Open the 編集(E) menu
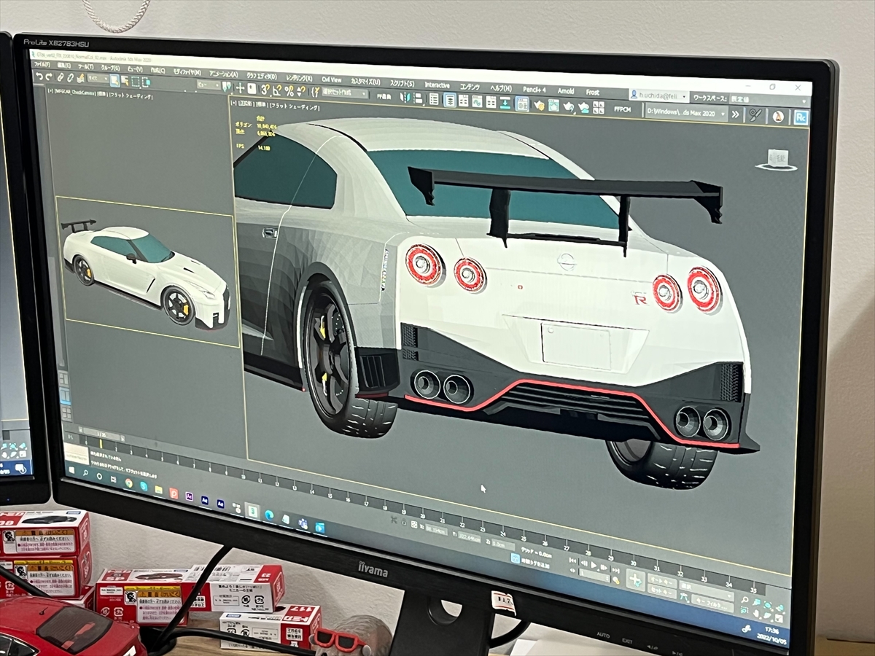The width and height of the screenshot is (875, 656). pyautogui.click(x=63, y=65)
